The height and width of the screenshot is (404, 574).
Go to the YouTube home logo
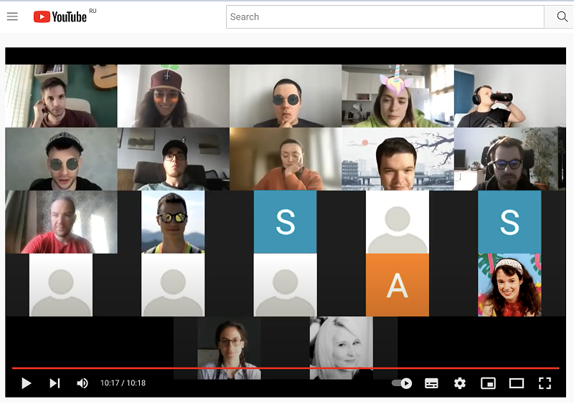[60, 16]
